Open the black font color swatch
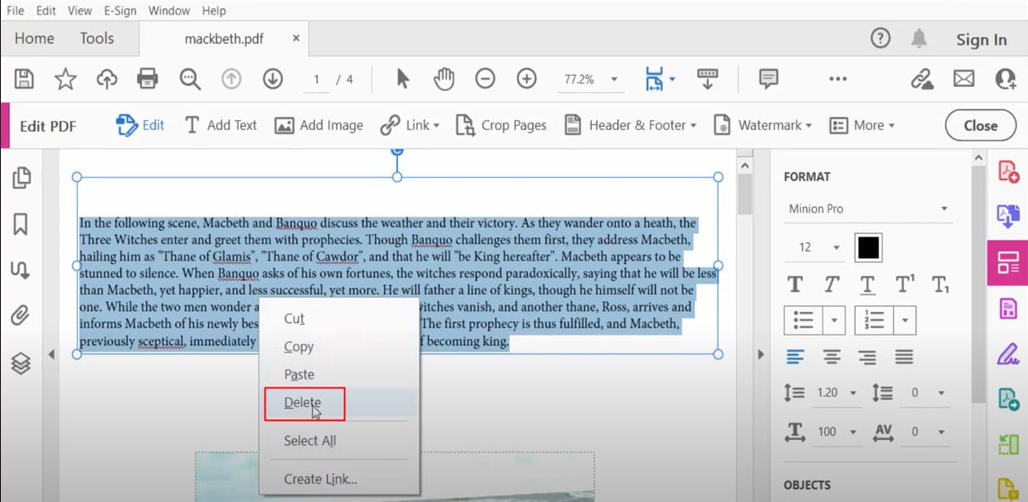The height and width of the screenshot is (502, 1028). pos(868,248)
